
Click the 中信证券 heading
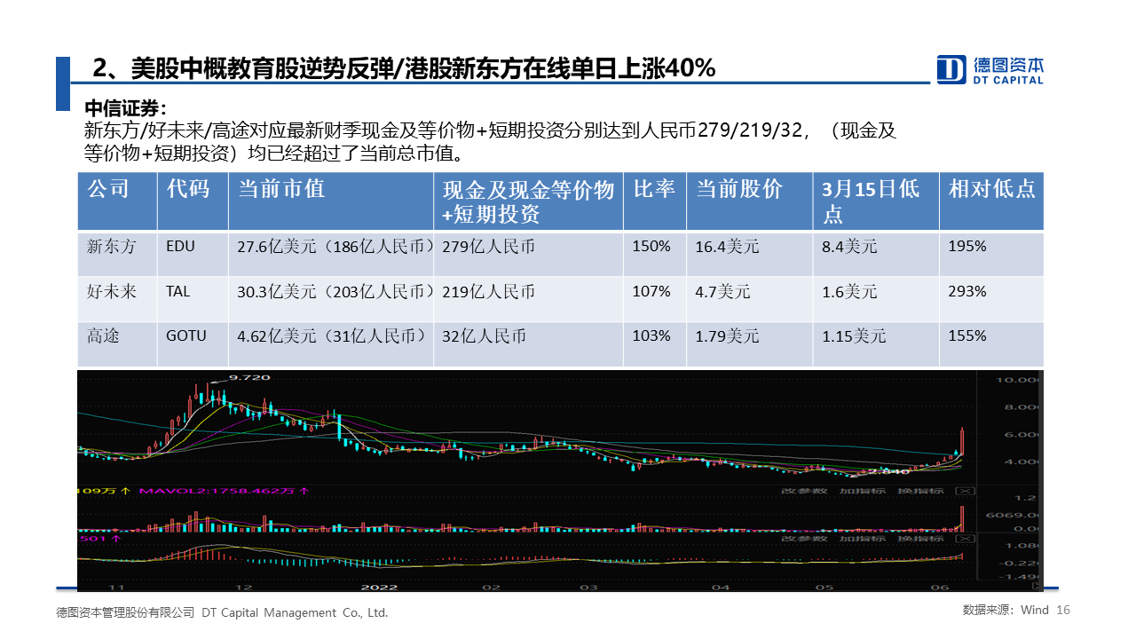click(125, 108)
